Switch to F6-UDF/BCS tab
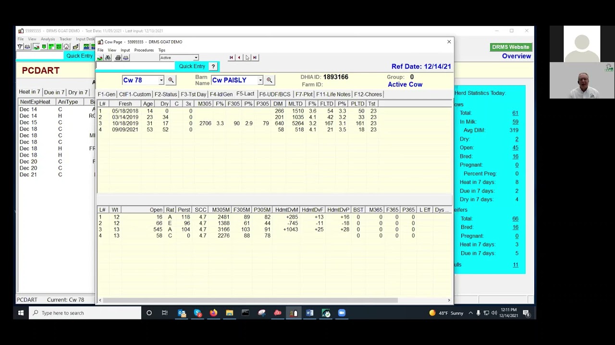615x345 pixels. tap(275, 94)
